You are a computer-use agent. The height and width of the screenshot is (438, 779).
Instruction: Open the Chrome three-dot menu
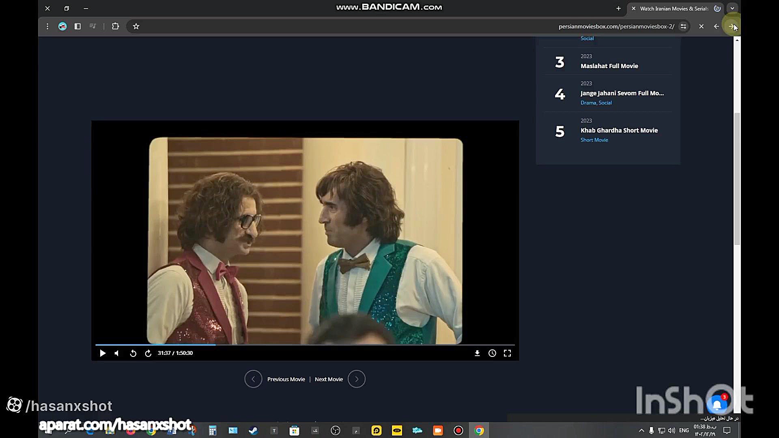coord(47,26)
